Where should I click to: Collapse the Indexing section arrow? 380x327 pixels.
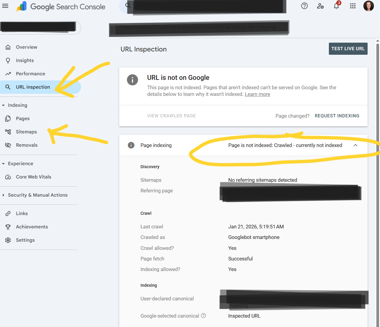point(3,105)
